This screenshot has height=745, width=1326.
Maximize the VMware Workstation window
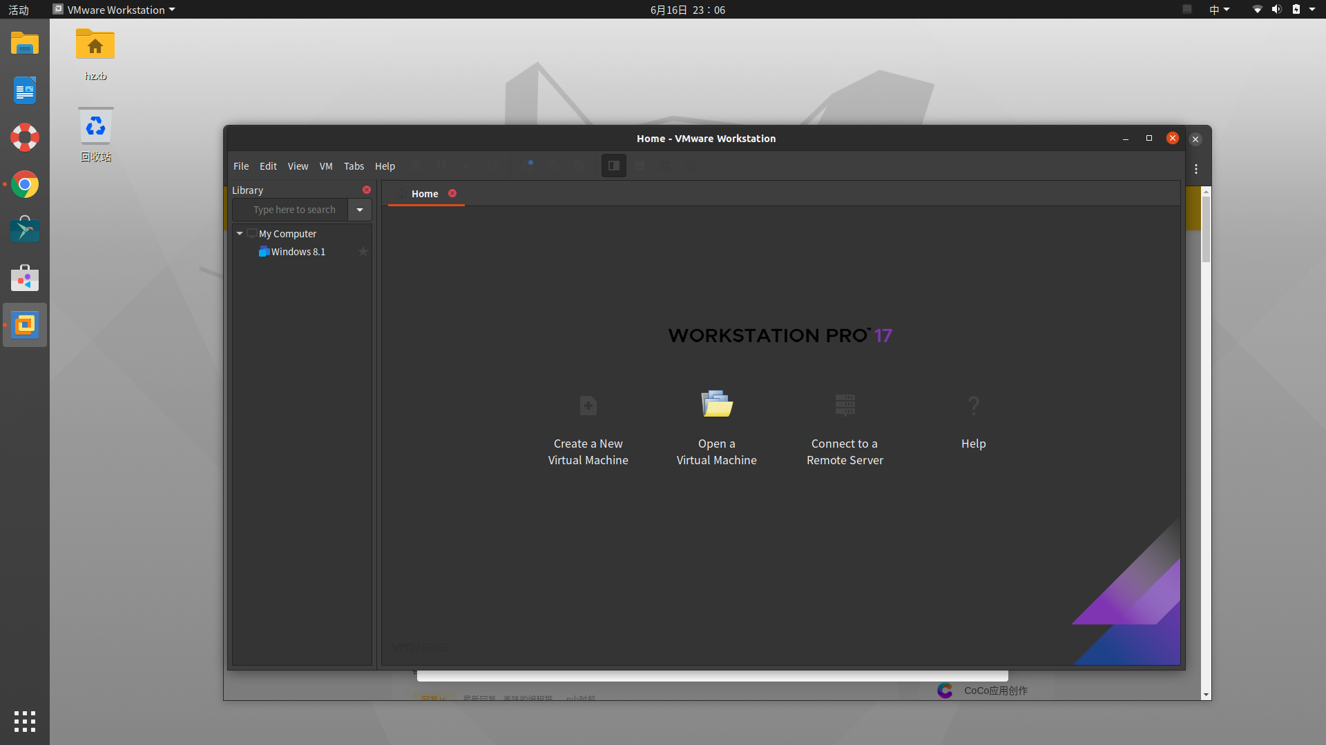1149,139
